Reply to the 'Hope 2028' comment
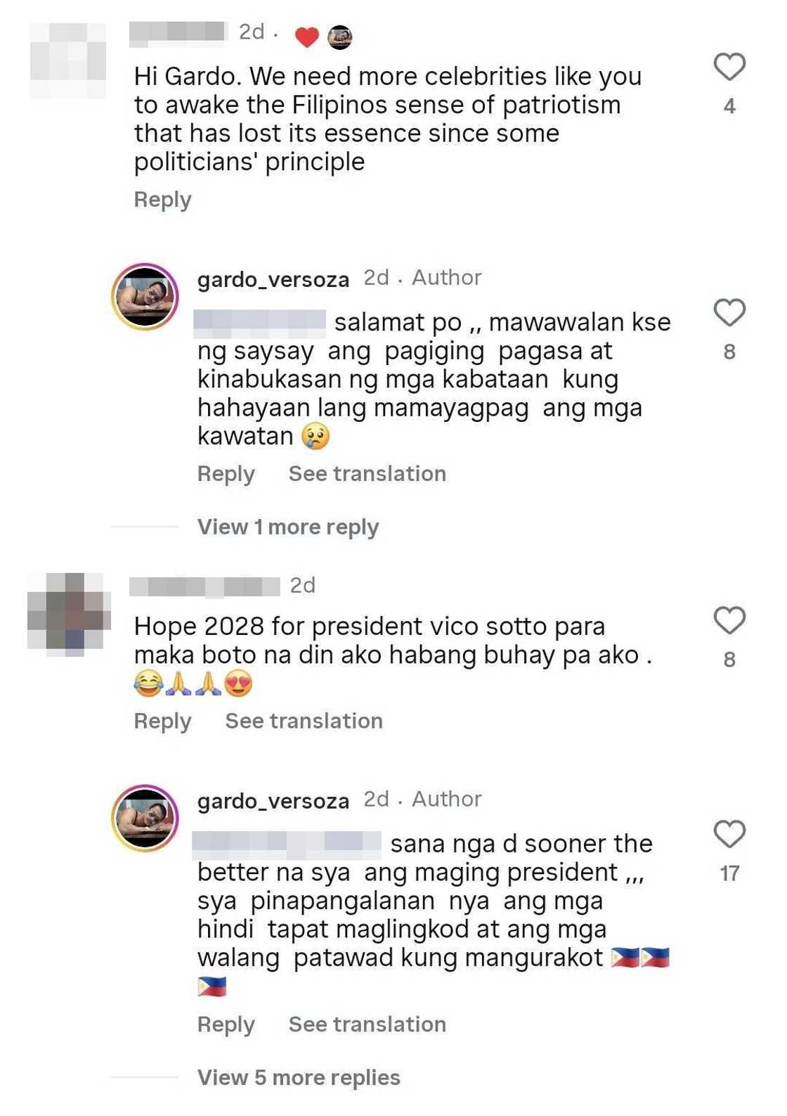 162,721
